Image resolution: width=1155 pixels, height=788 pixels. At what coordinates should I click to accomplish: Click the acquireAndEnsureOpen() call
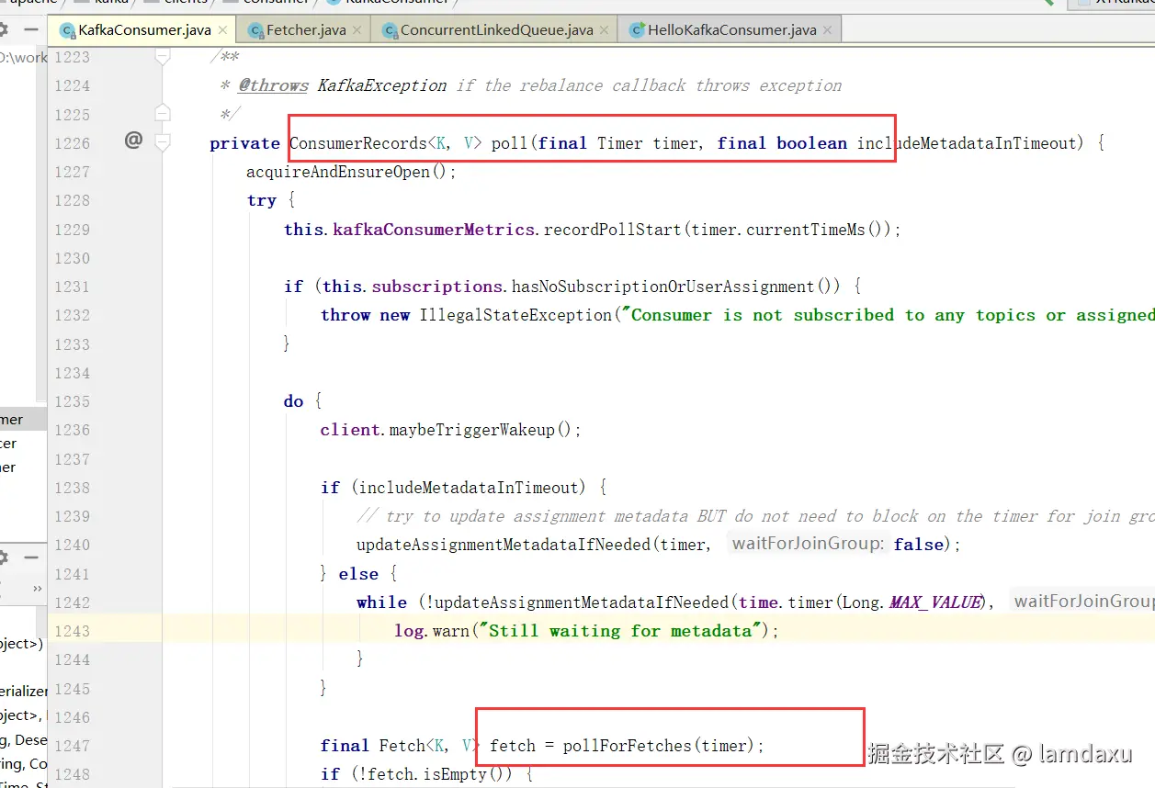click(x=351, y=172)
